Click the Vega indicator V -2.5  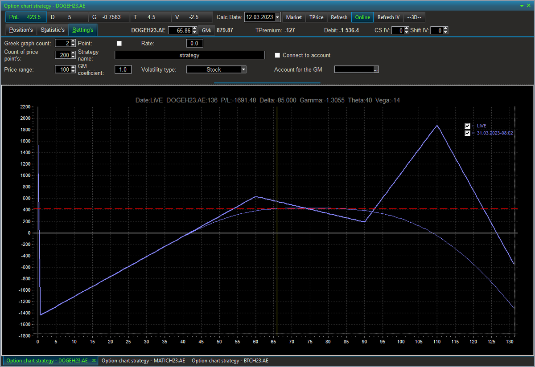pos(192,17)
